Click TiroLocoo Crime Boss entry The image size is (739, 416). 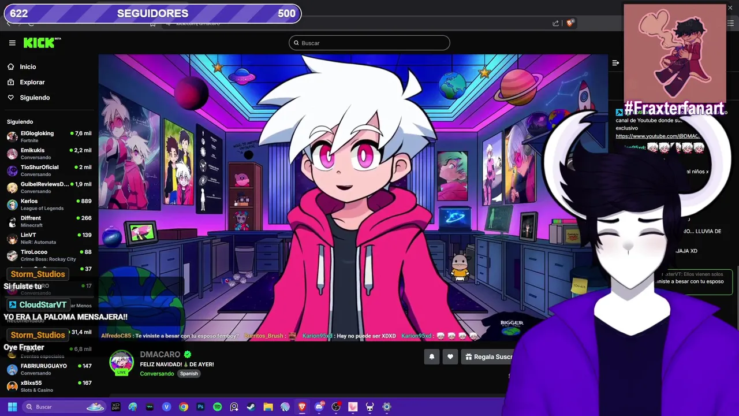tap(49, 255)
